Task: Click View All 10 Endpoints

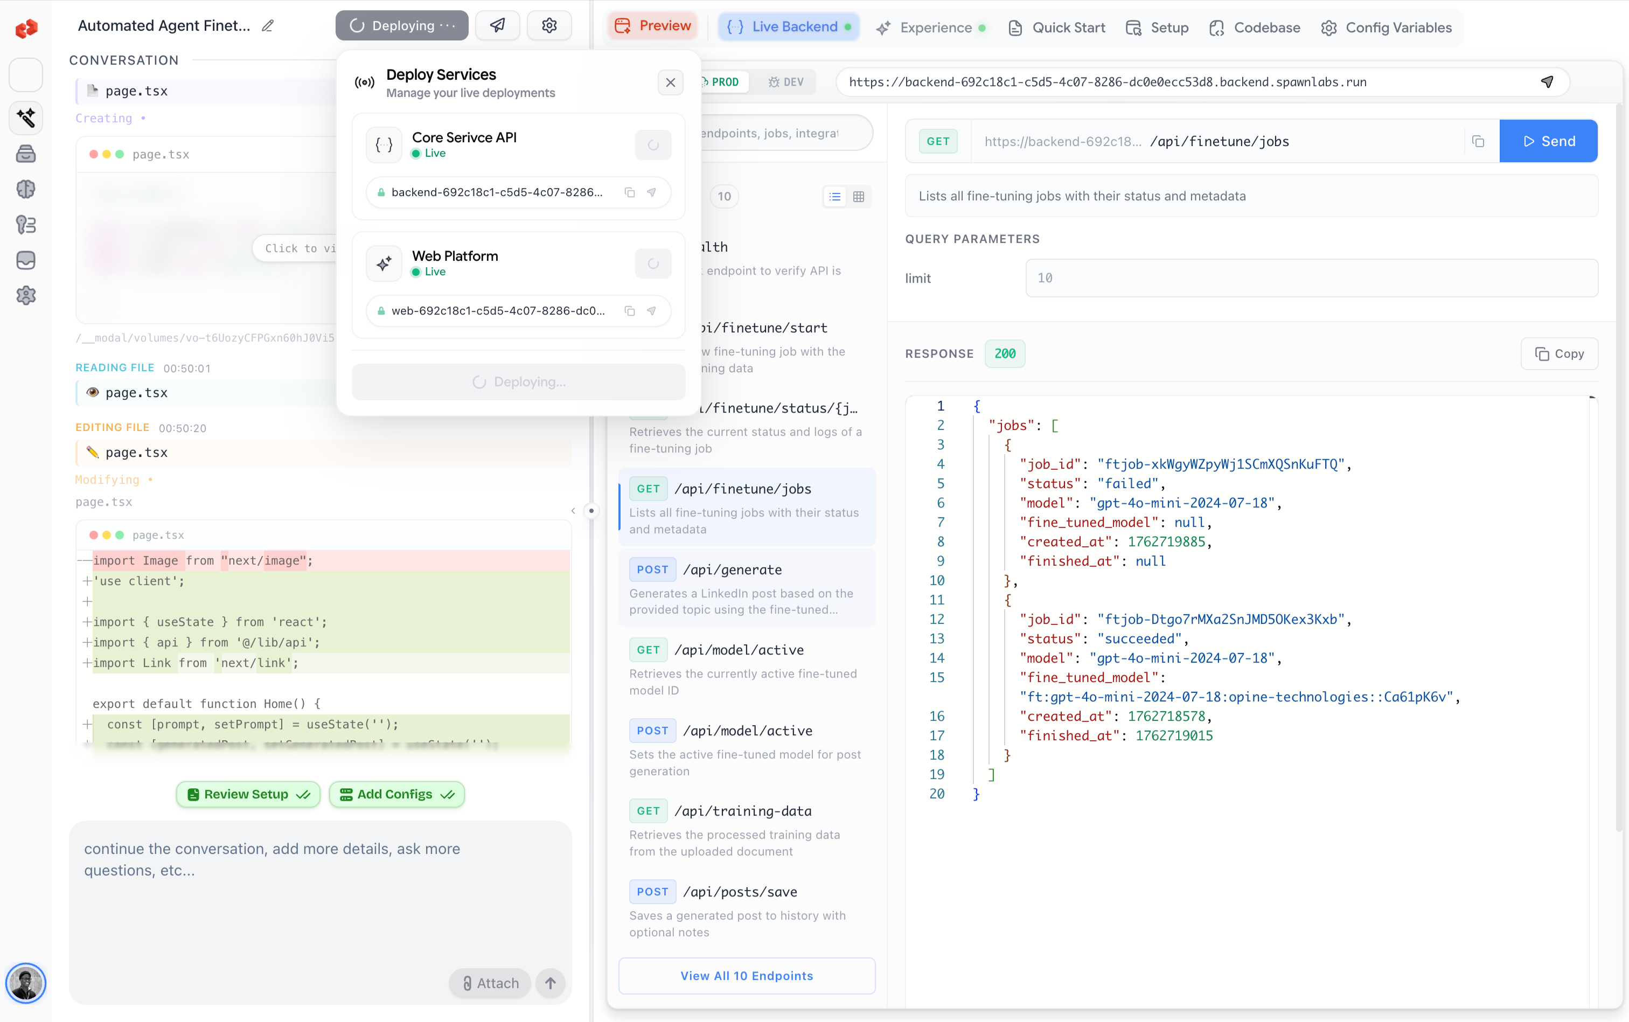Action: point(746,975)
